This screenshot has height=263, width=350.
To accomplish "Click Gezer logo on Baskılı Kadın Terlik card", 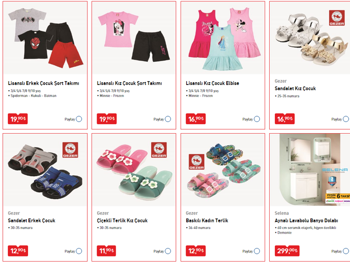I will (x=196, y=162).
